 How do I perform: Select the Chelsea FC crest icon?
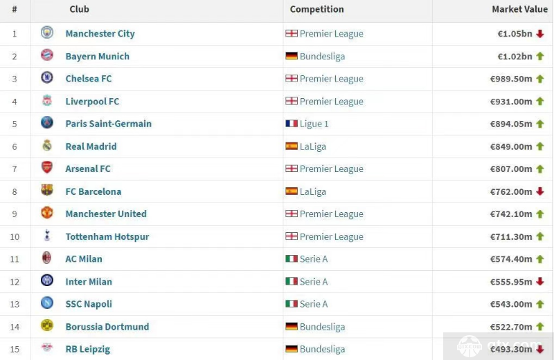(47, 77)
